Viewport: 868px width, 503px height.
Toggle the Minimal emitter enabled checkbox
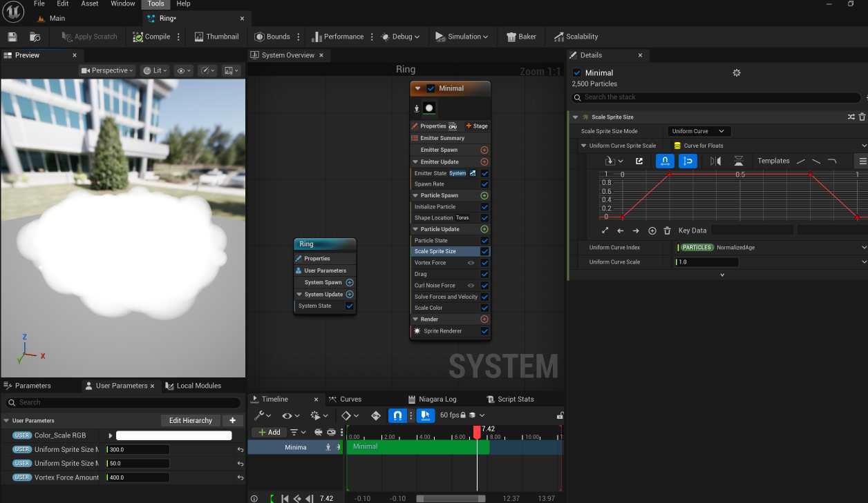pyautogui.click(x=431, y=88)
